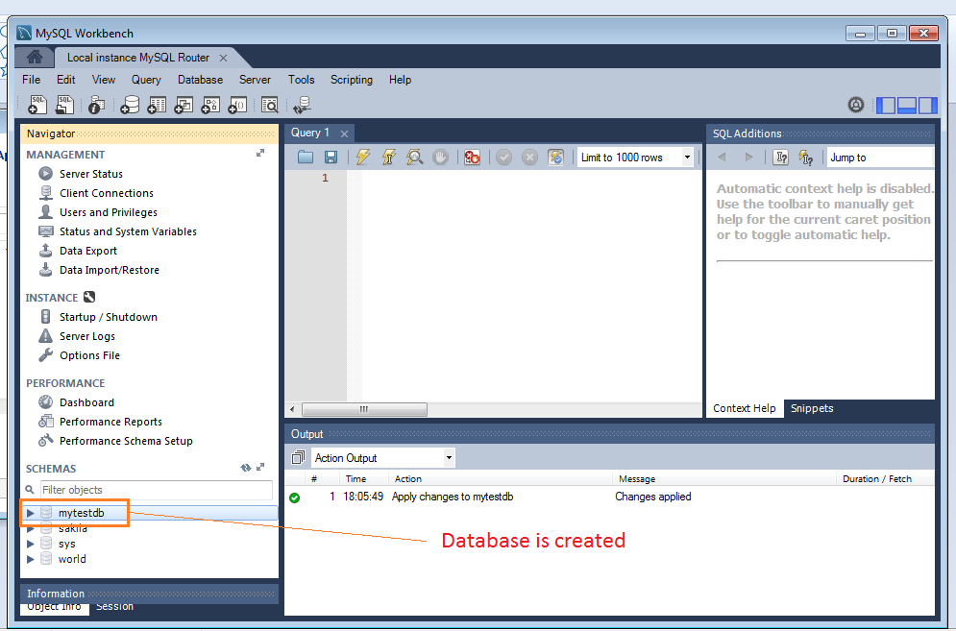Viewport: 956px width, 631px height.
Task: Open Data Export
Action: tap(87, 251)
